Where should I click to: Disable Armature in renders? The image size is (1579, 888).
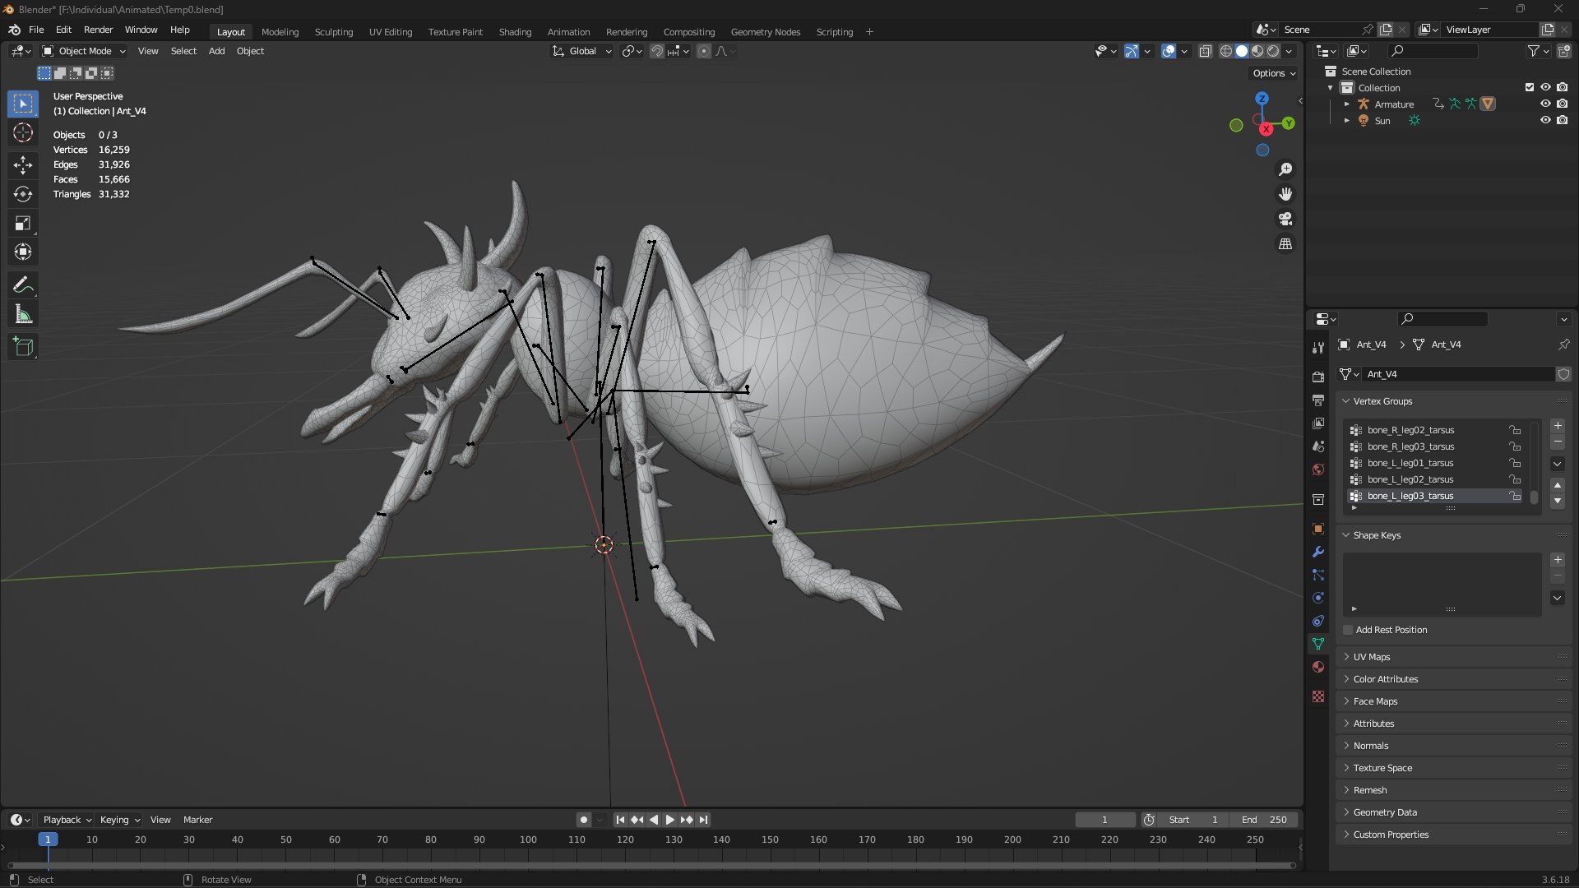point(1562,104)
